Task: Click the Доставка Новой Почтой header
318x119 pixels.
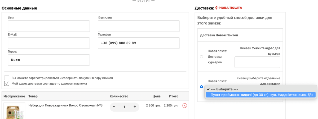Action: click(219, 35)
